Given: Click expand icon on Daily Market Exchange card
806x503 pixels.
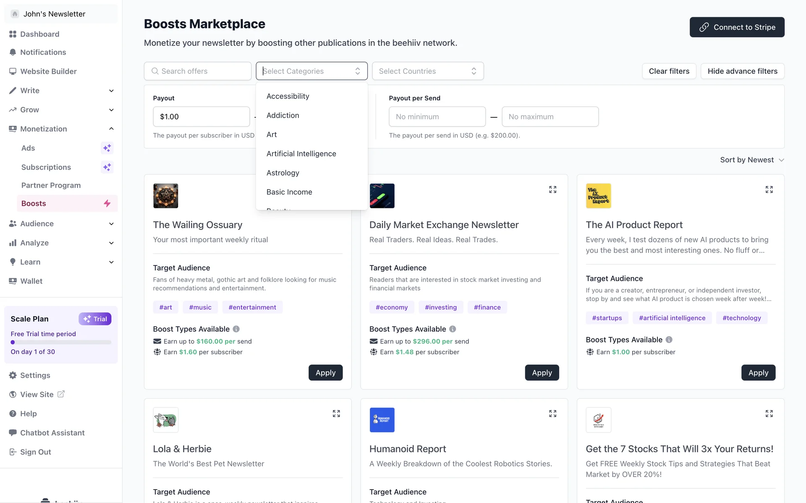Looking at the screenshot, I should pyautogui.click(x=552, y=189).
